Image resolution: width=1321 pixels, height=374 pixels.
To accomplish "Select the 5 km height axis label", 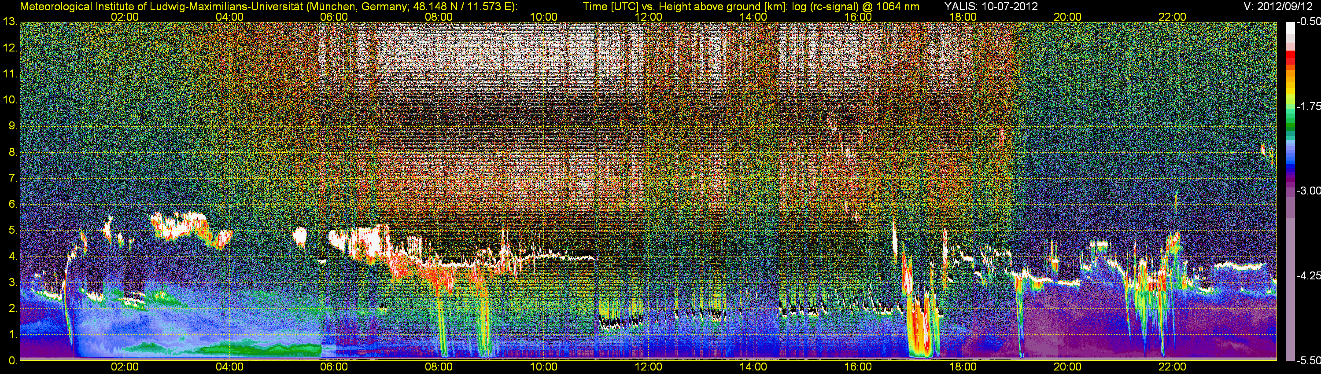I will click(x=12, y=230).
